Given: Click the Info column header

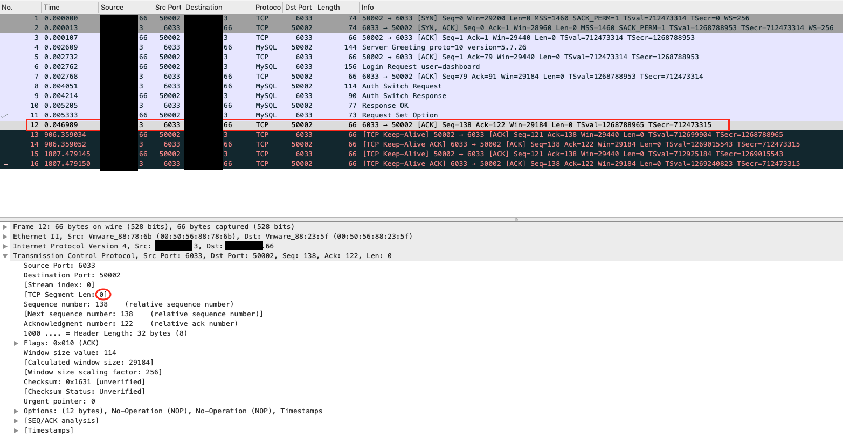Looking at the screenshot, I should 601,8.
